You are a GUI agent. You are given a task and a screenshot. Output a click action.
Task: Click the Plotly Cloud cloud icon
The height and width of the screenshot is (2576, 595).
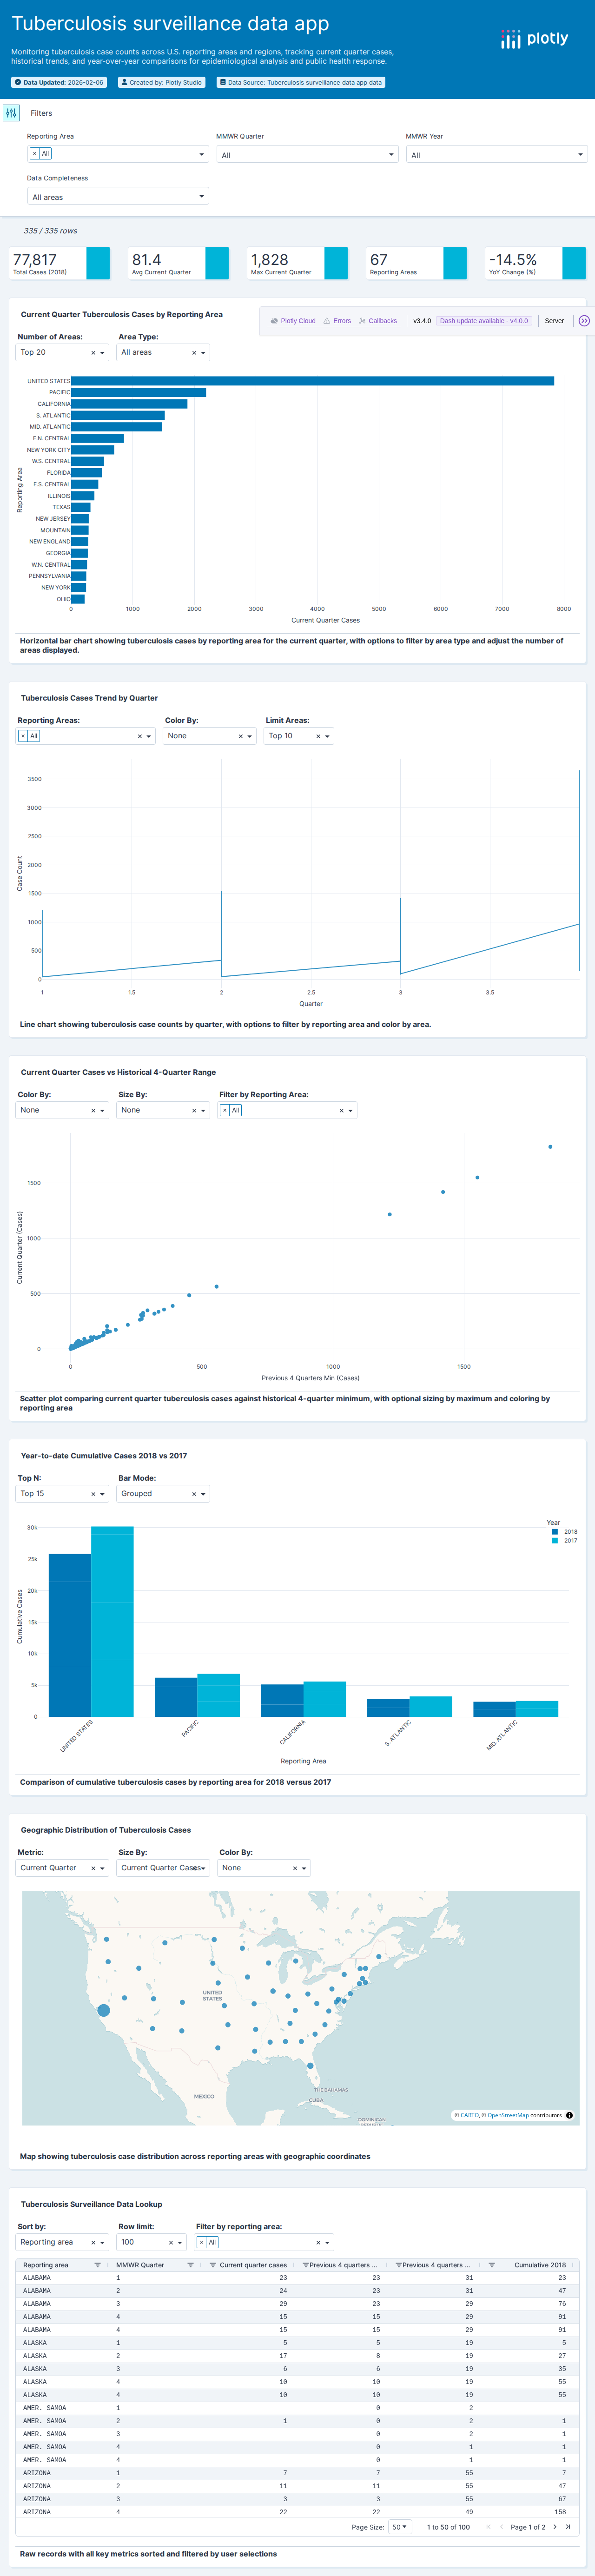[x=274, y=321]
